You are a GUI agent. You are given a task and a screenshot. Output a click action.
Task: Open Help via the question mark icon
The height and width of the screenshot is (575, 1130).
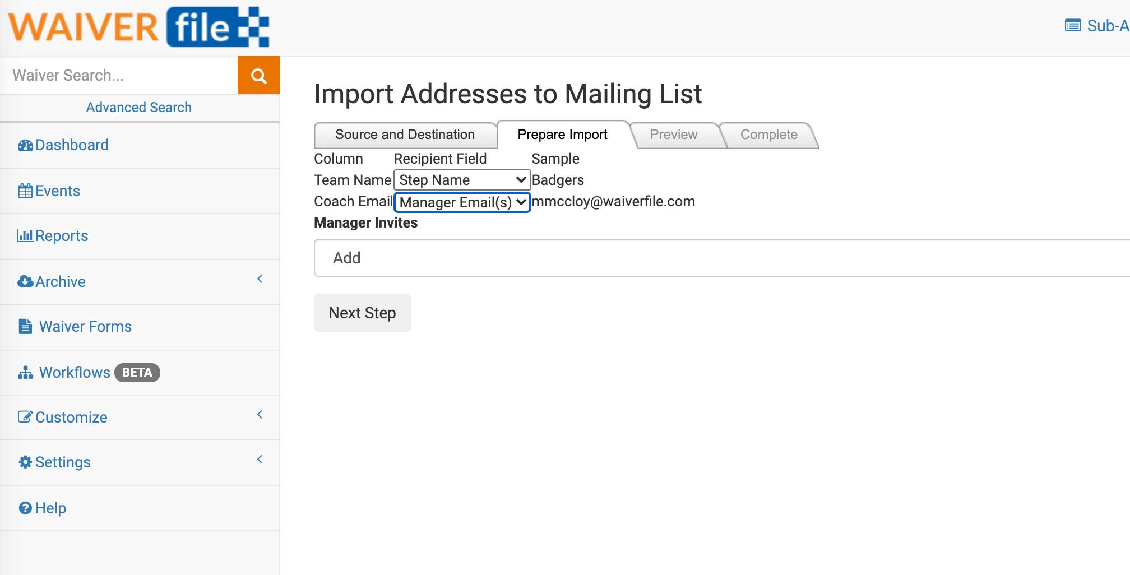point(25,508)
